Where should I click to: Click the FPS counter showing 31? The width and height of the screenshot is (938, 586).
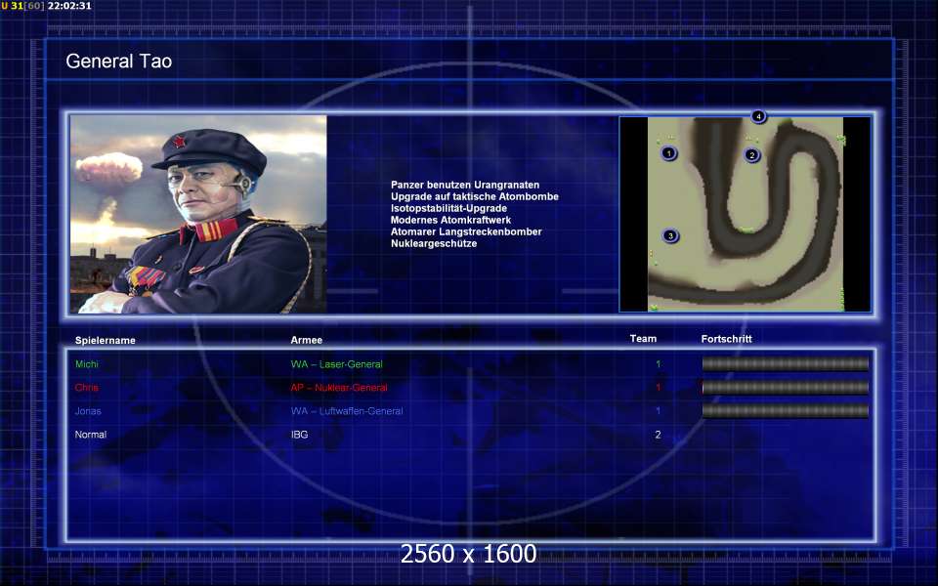(17, 6)
